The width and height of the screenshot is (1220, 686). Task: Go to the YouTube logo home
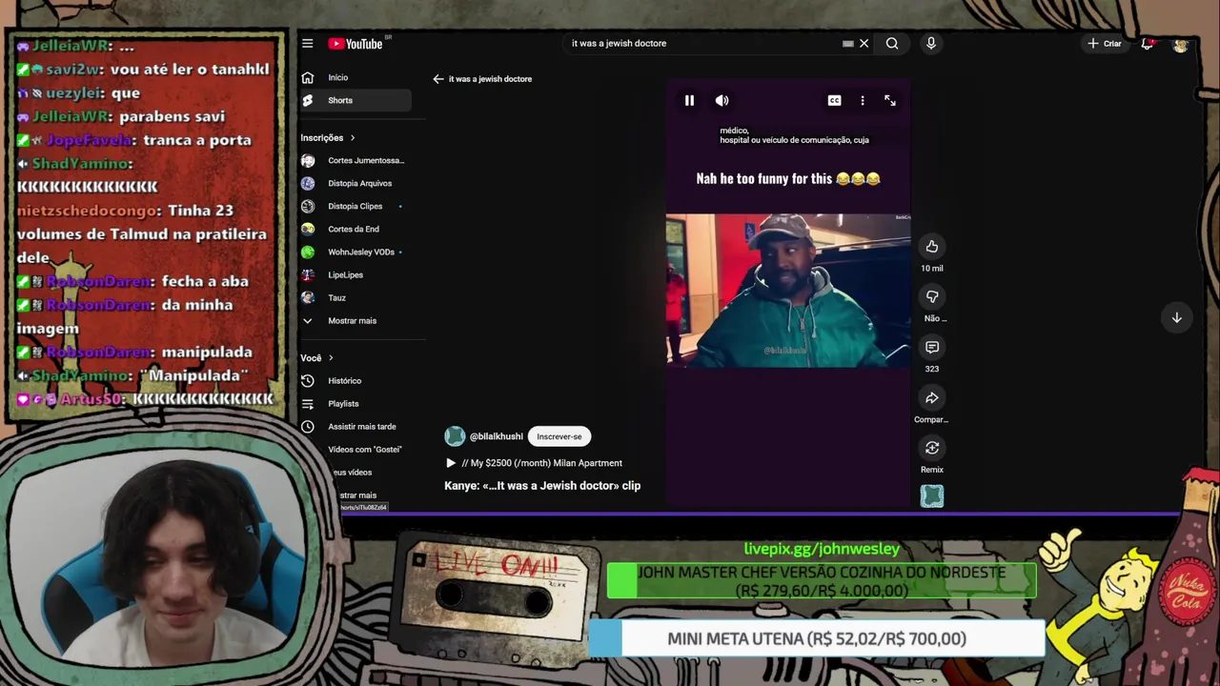click(x=356, y=44)
